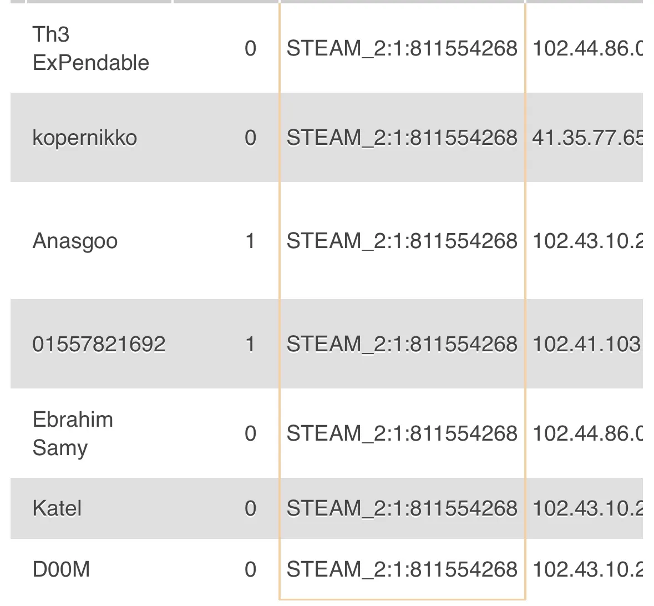Select the D00M player name
This screenshot has width=654, height=606.
point(62,569)
